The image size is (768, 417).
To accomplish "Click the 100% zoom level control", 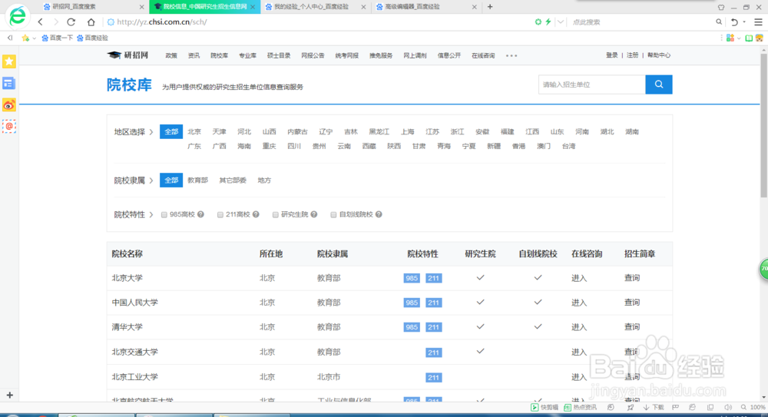I will (x=753, y=407).
